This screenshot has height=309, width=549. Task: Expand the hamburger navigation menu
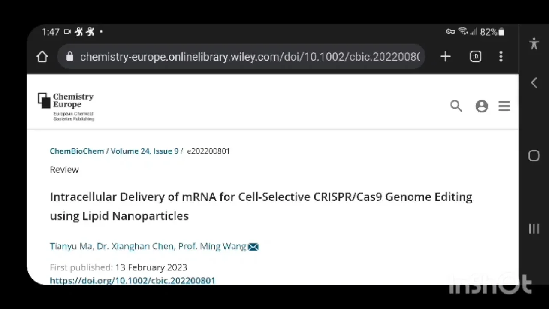tap(504, 106)
